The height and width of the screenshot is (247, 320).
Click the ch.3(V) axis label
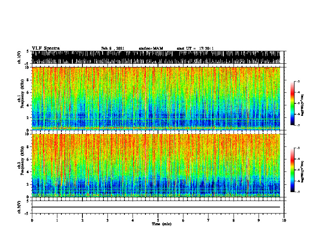click(x=19, y=207)
